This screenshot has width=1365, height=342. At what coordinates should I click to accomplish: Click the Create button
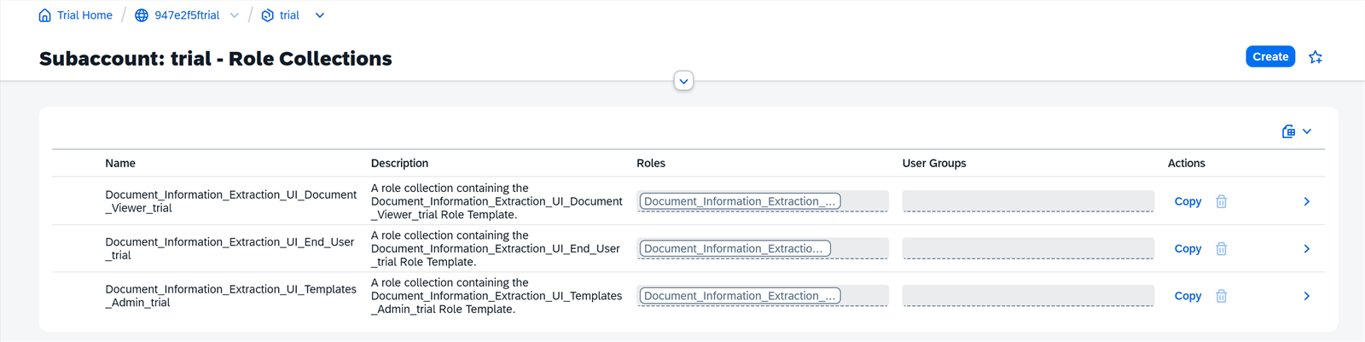pos(1270,56)
